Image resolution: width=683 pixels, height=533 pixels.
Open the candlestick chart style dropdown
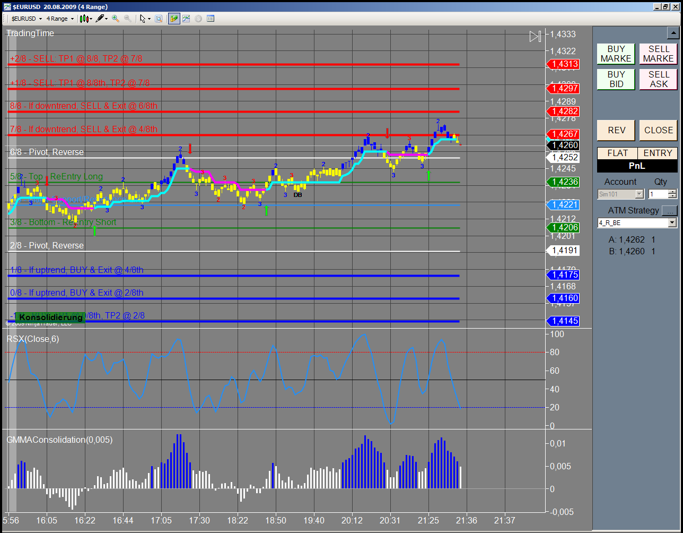click(86, 19)
